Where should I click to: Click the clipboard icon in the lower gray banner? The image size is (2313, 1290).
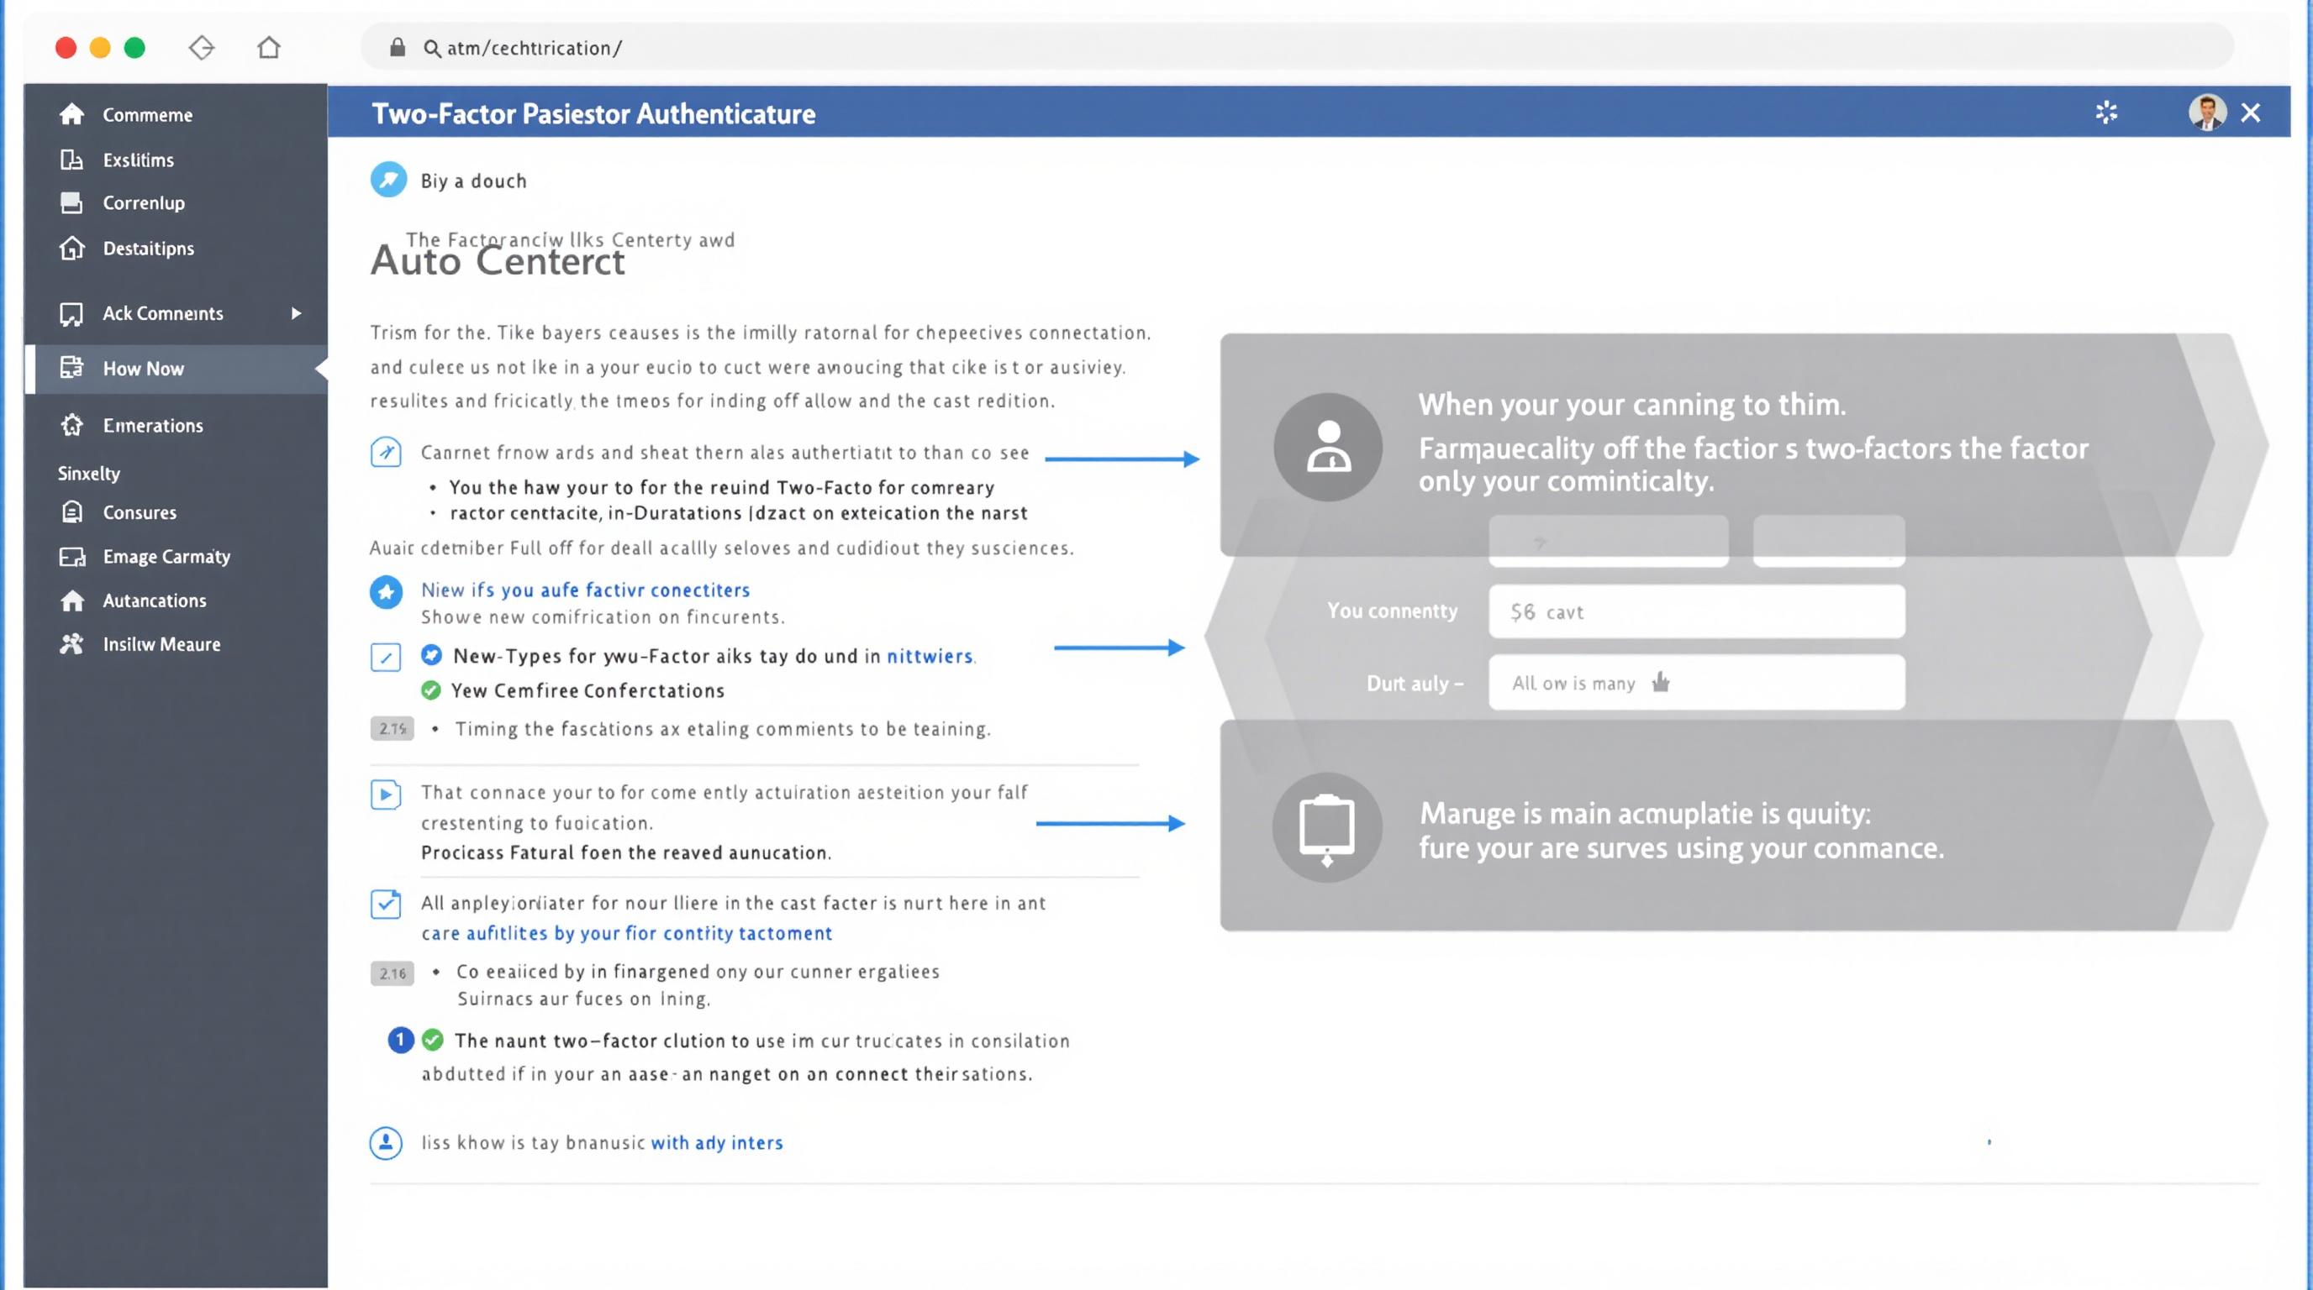[x=1327, y=826]
